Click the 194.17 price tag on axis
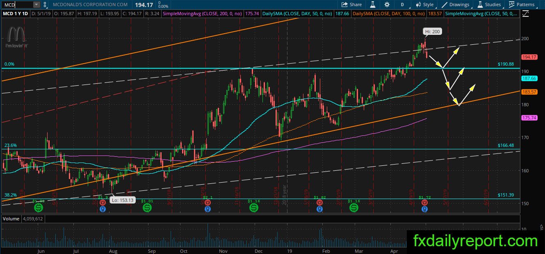Viewport: 545px width, 254px height. (529, 57)
